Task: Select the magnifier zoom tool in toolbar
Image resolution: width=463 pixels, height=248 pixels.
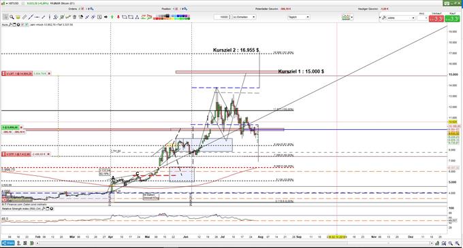Action: coord(12,17)
